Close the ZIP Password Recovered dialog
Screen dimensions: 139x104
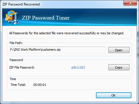tap(130, 3)
